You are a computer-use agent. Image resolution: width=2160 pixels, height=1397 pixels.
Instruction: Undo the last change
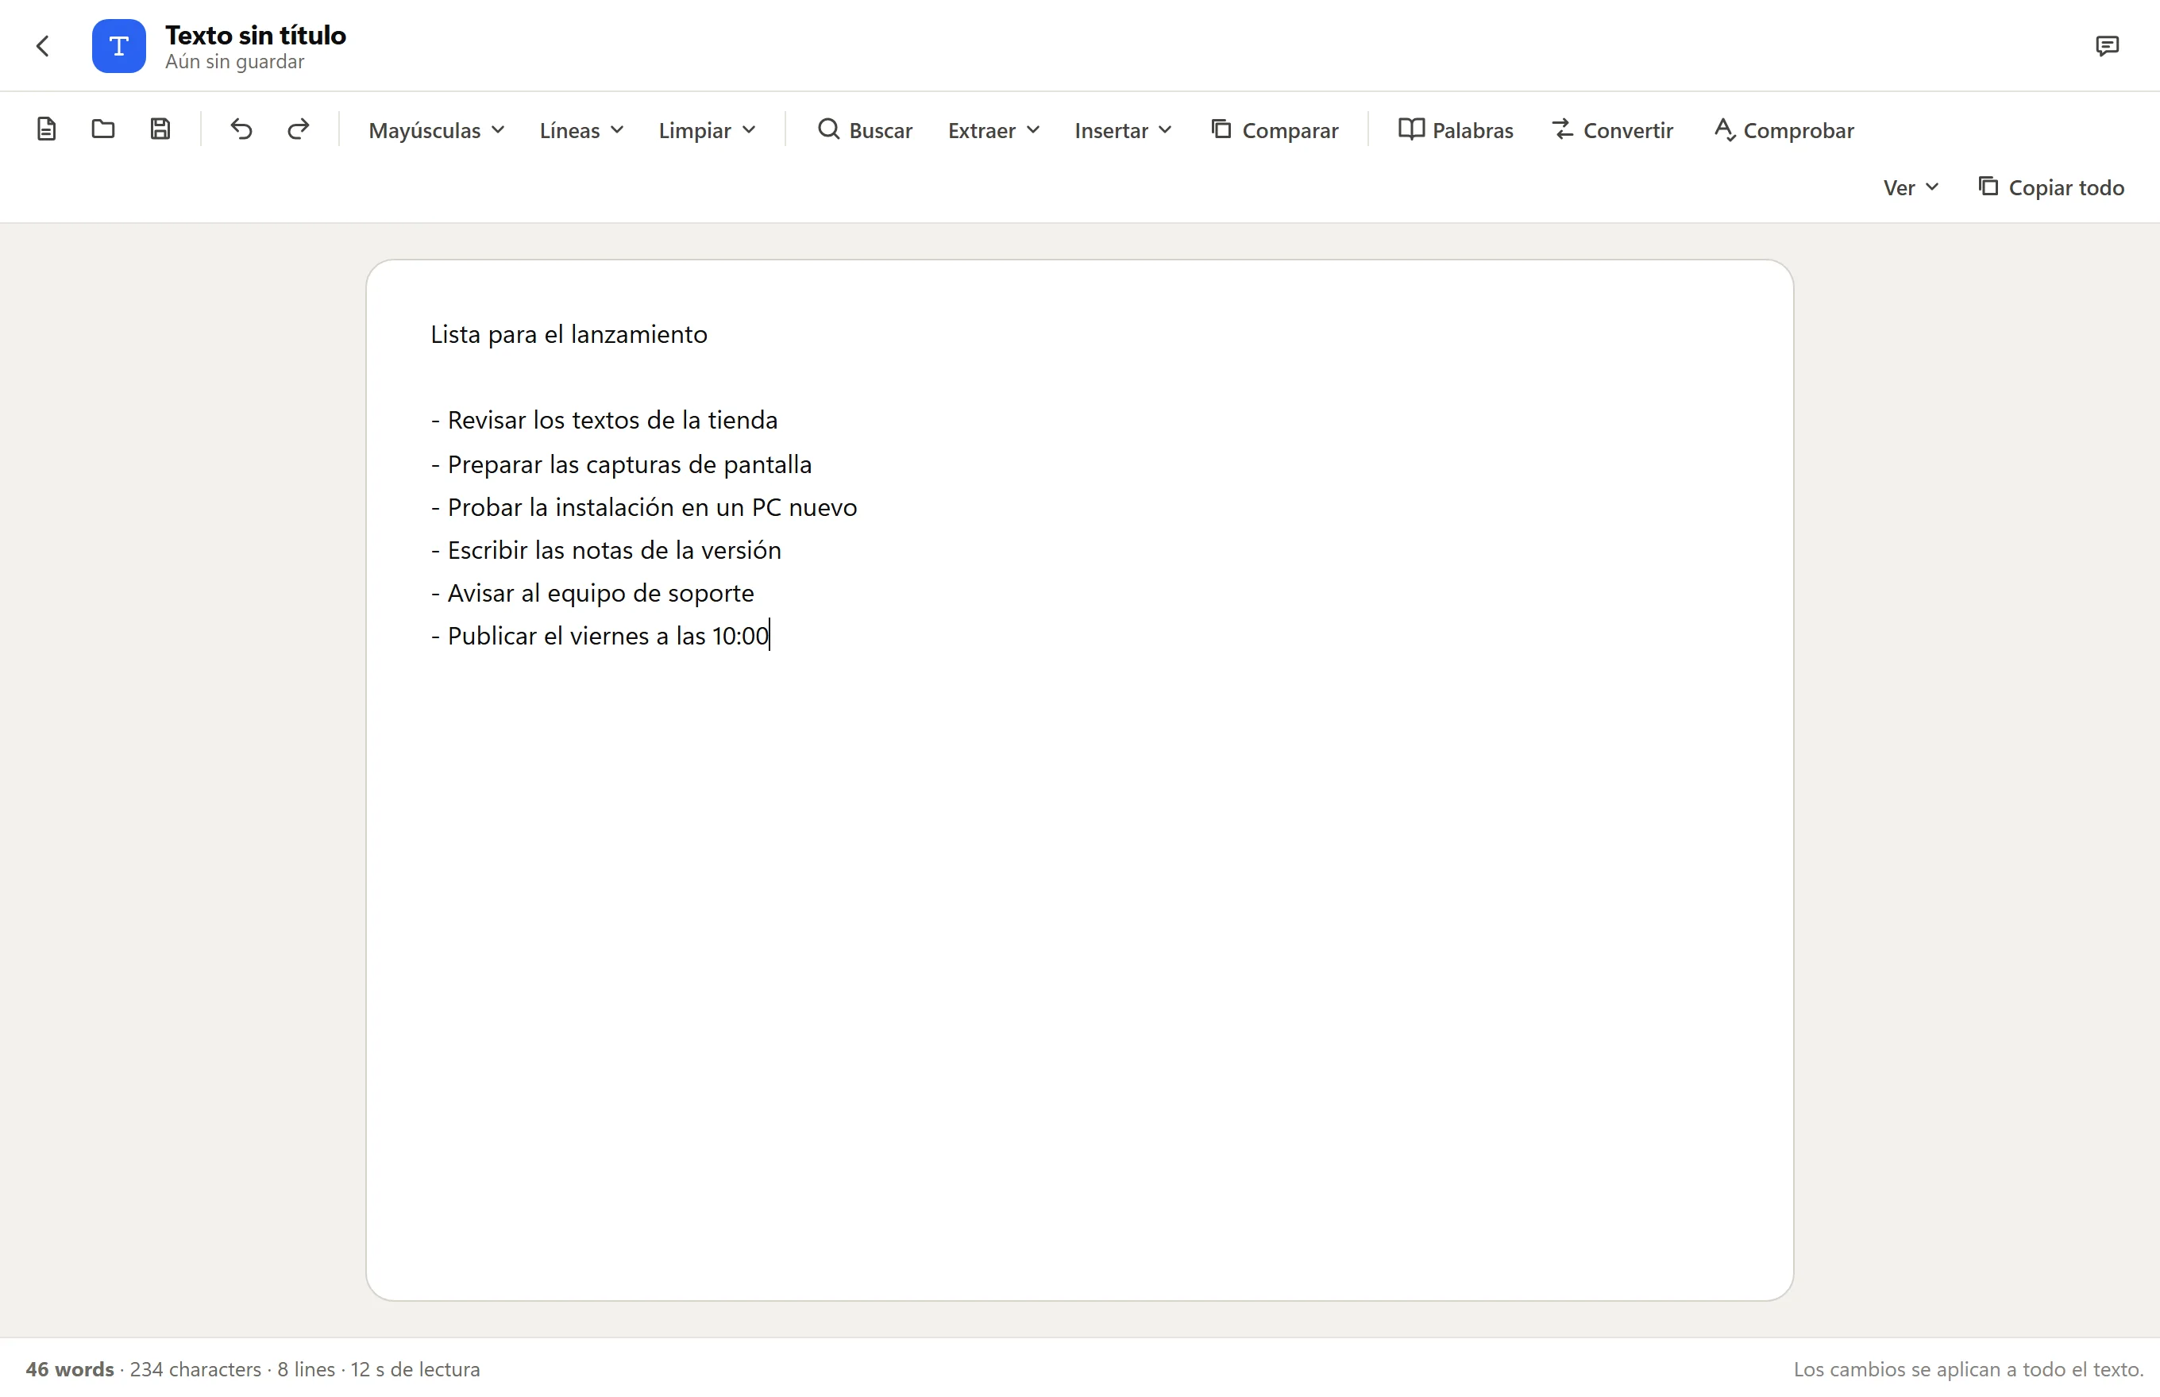pos(241,129)
